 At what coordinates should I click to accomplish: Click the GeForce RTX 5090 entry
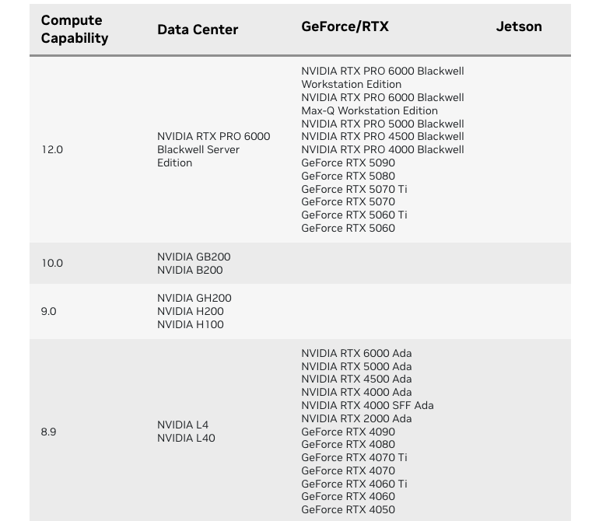(348, 163)
